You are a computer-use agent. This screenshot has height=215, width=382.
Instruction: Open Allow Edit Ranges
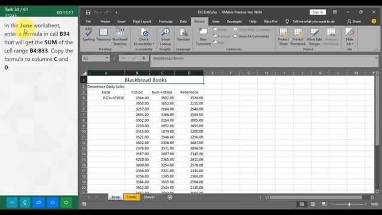click(x=315, y=36)
